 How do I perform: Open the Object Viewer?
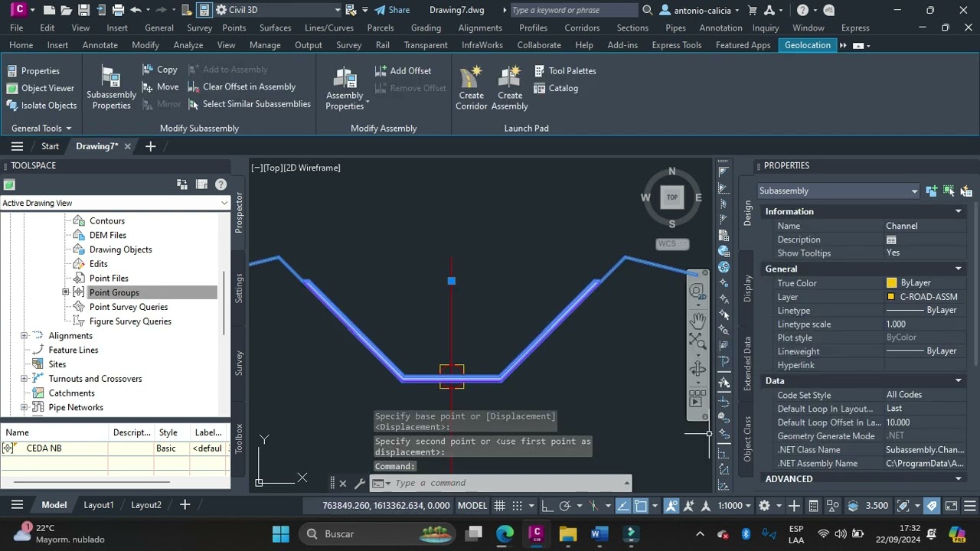pyautogui.click(x=41, y=88)
